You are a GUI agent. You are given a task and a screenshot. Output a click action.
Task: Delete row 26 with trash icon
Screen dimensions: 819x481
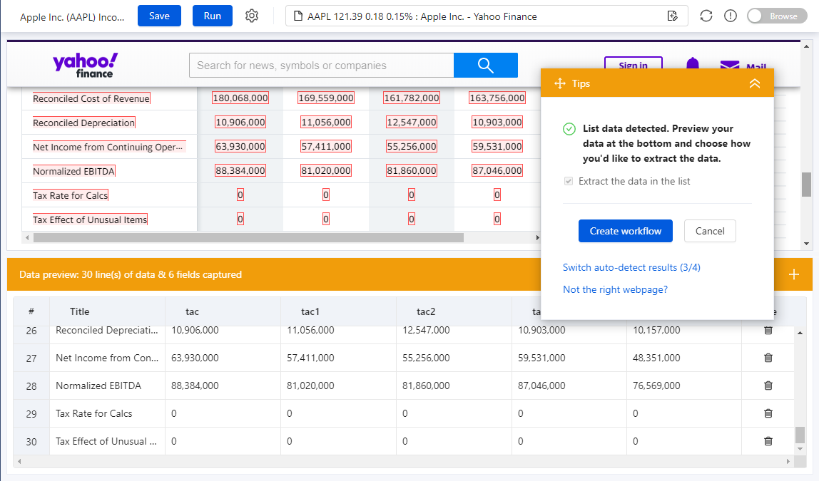pyautogui.click(x=768, y=330)
